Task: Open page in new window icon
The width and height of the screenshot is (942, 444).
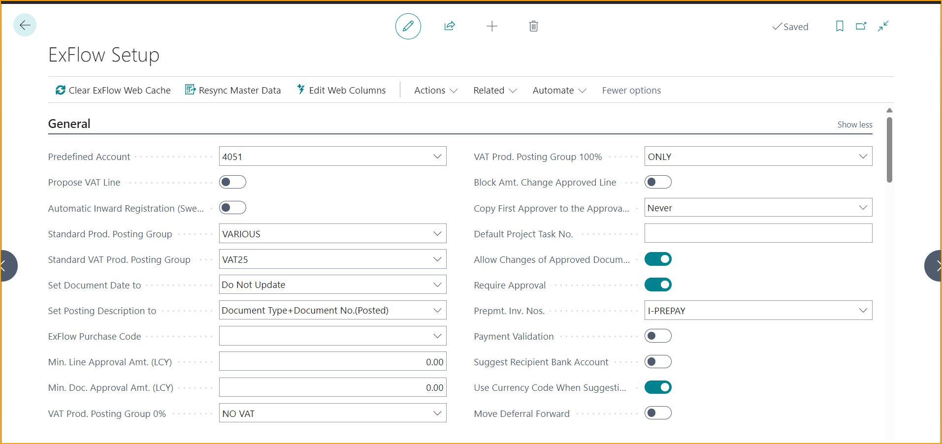Action: [861, 26]
